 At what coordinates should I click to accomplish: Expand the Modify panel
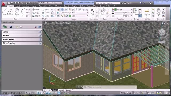46,19
